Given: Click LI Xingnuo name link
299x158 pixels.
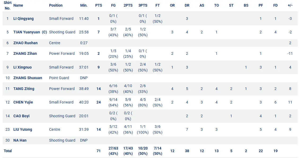Looking at the screenshot, I should point(23,67).
